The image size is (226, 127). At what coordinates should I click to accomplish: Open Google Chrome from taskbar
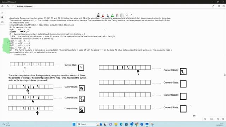(137, 124)
